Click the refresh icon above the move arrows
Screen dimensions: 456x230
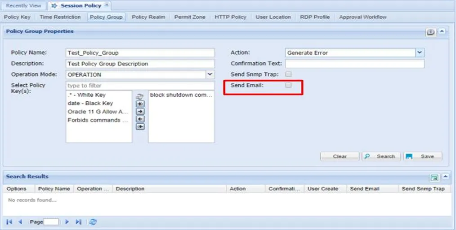(x=140, y=96)
